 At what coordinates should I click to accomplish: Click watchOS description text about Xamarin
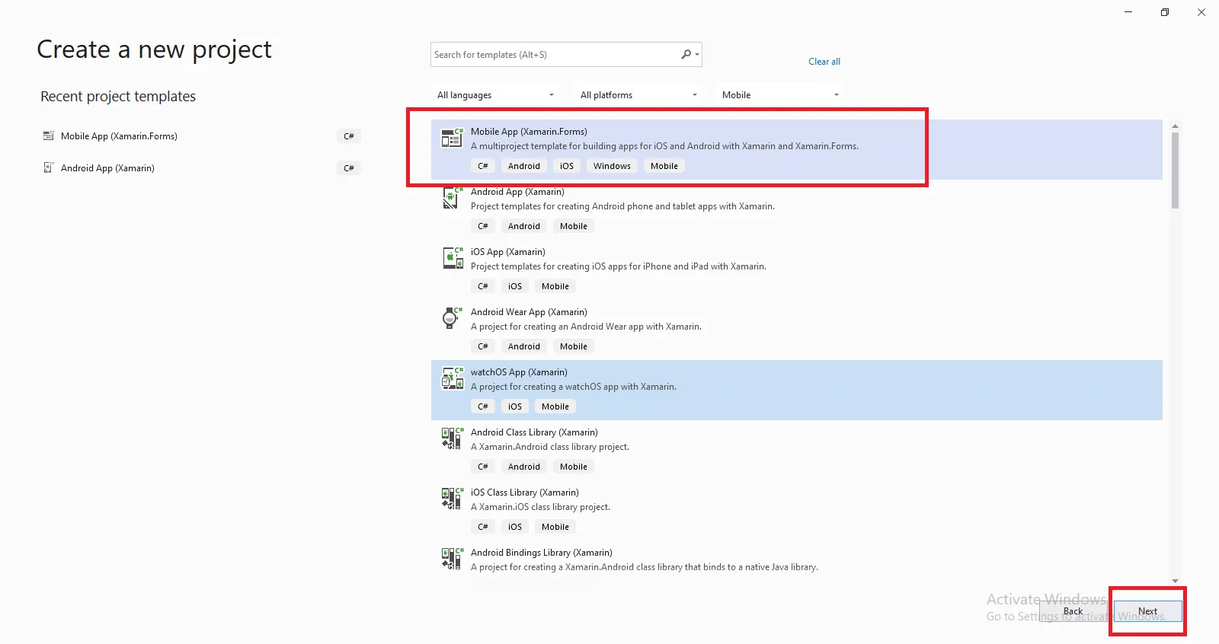pyautogui.click(x=574, y=387)
